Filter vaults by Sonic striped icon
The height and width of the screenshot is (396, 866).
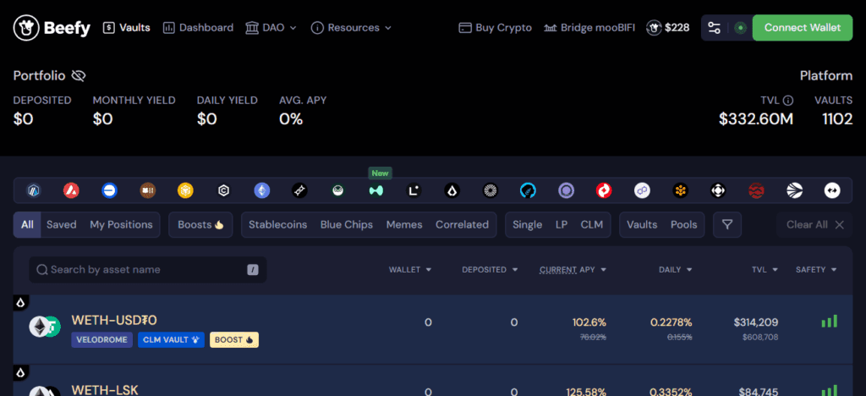[x=795, y=191]
